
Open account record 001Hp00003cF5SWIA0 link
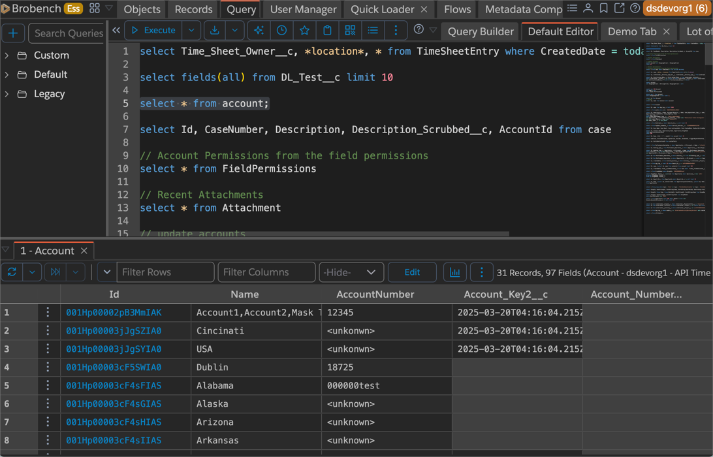(x=114, y=368)
